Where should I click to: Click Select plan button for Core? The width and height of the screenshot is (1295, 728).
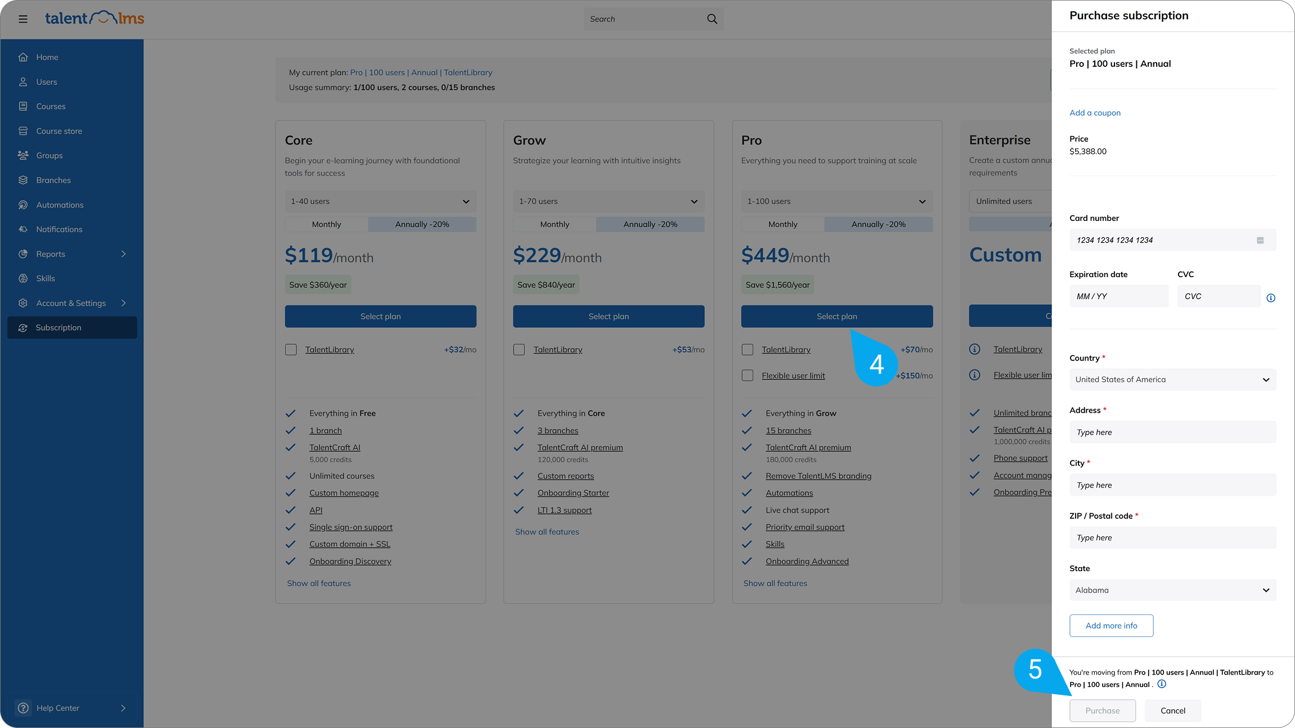click(x=380, y=316)
